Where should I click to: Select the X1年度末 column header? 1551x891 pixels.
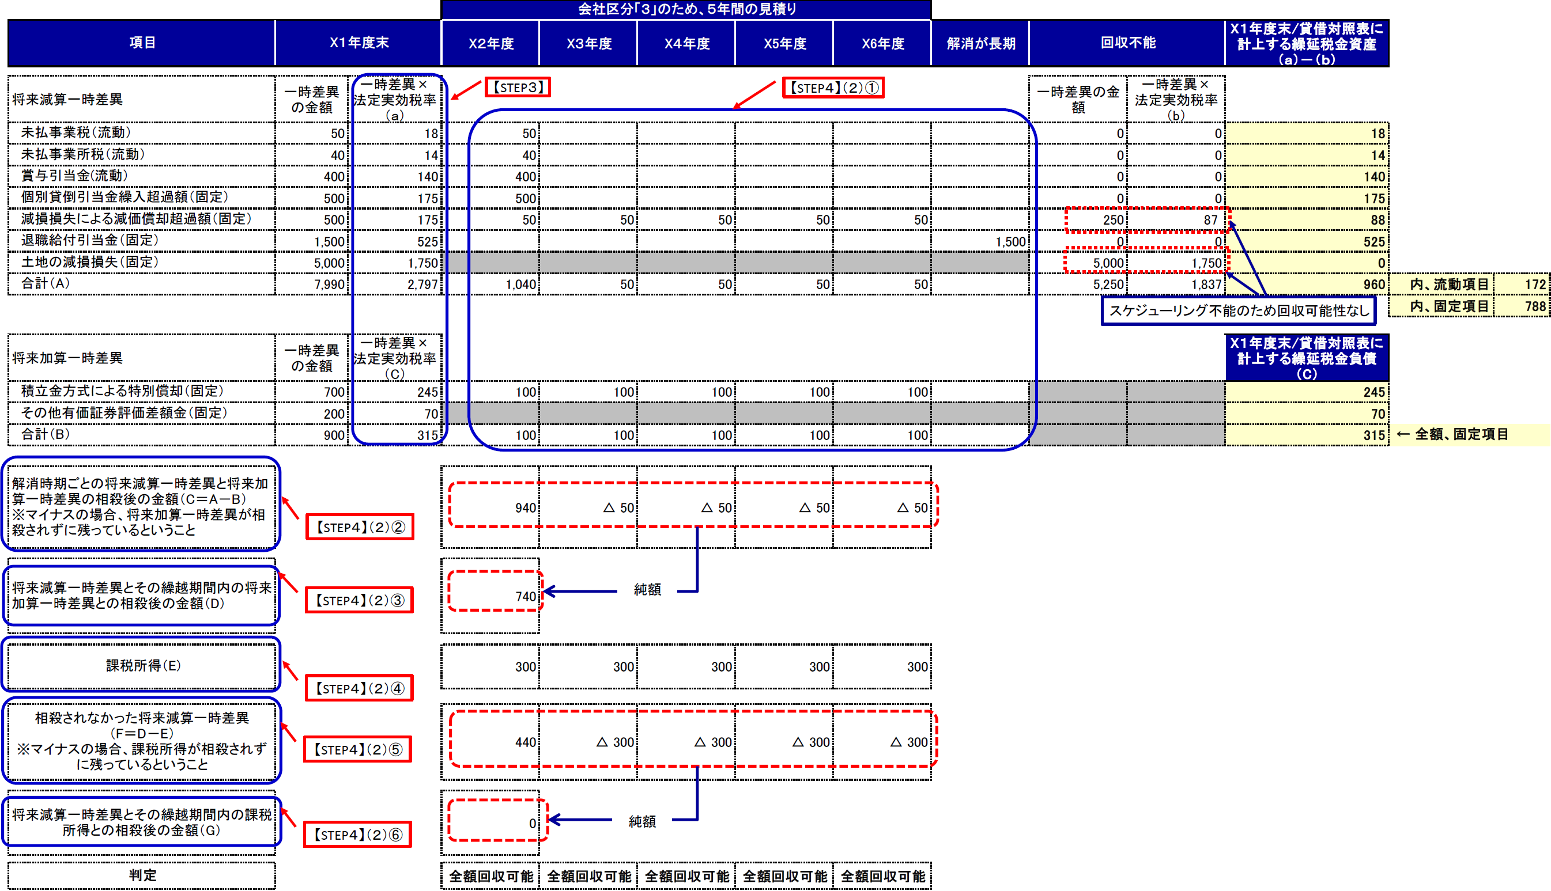click(359, 43)
